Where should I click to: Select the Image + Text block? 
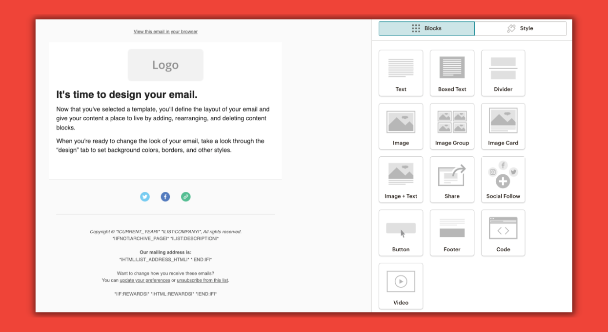[x=401, y=179]
